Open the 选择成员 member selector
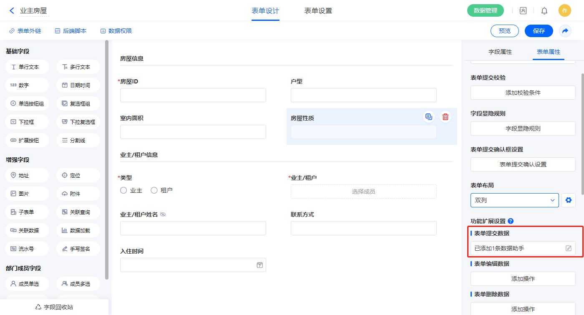The image size is (584, 315). 363,192
